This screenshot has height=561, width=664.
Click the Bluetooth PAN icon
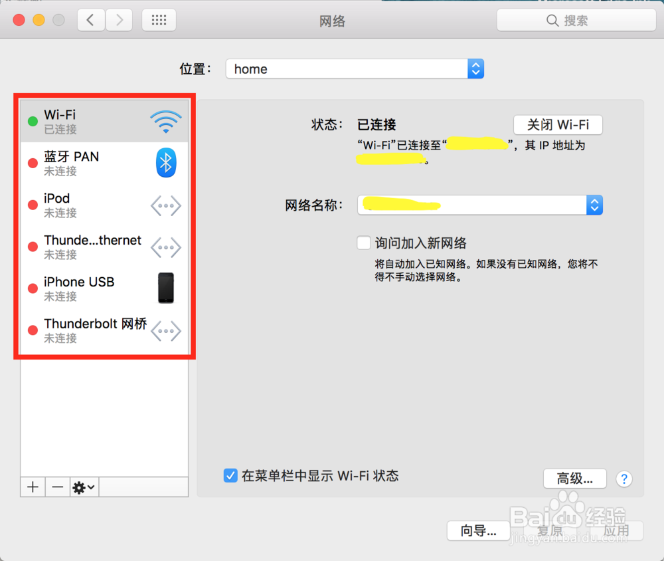[165, 163]
